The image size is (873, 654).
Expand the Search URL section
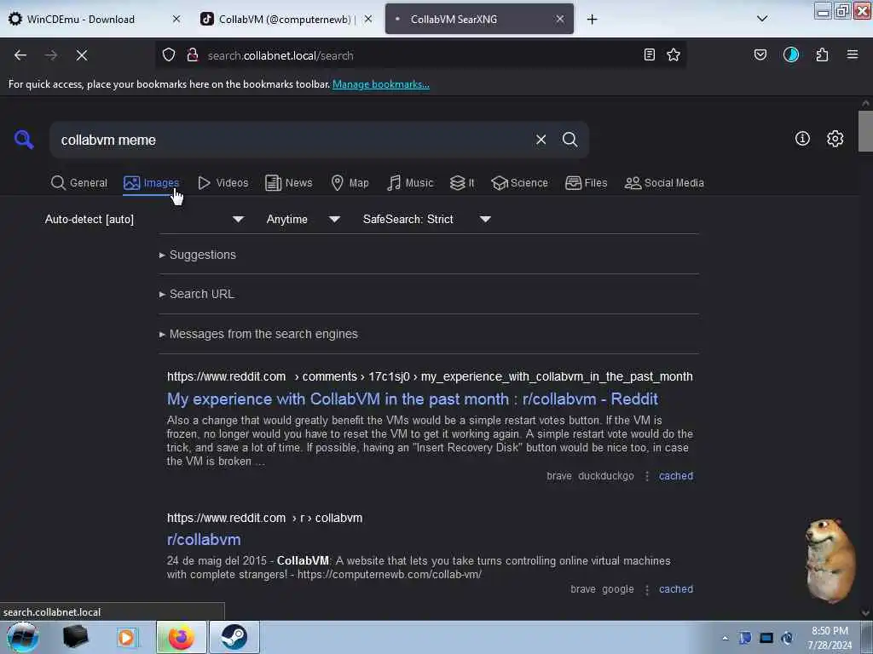coord(197,294)
